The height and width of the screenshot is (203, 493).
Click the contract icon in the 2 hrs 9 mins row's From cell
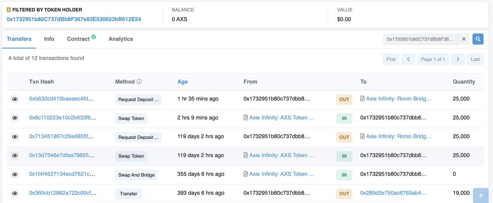click(x=246, y=118)
